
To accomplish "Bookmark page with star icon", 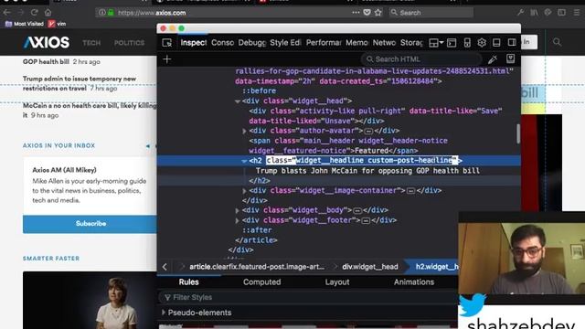I will (x=378, y=13).
